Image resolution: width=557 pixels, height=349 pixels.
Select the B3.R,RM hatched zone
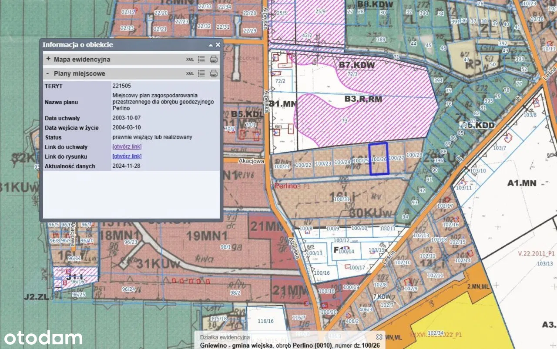tap(363, 99)
